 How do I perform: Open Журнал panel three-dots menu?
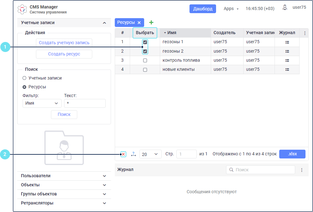[302, 170]
